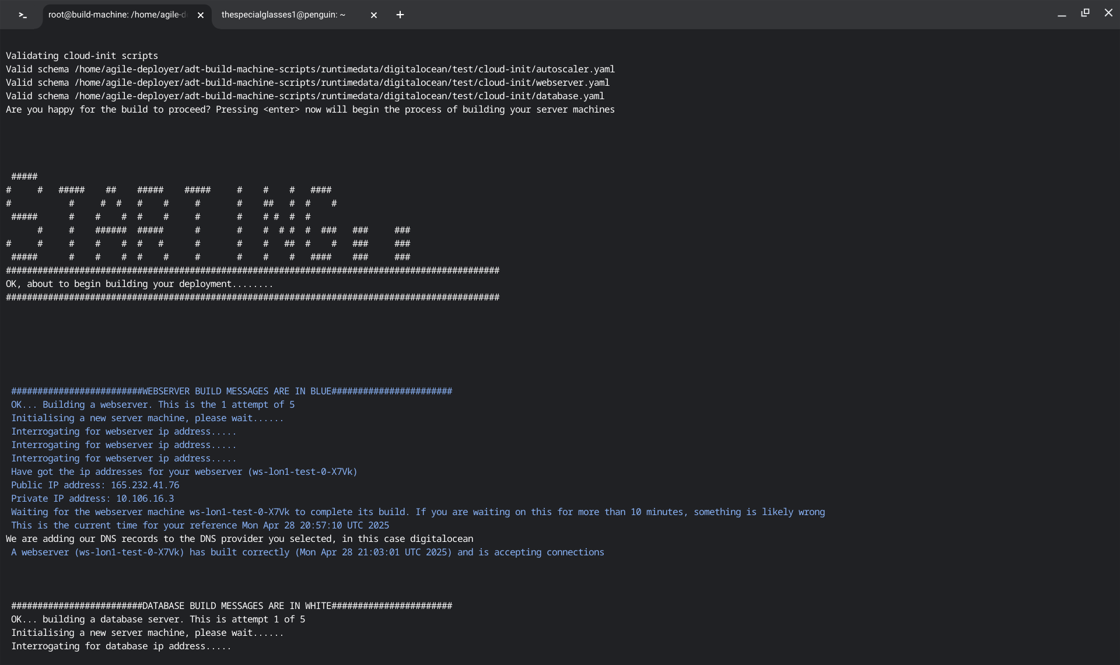
Task: Click the webserver.yaml valid schema line
Action: [x=307, y=83]
